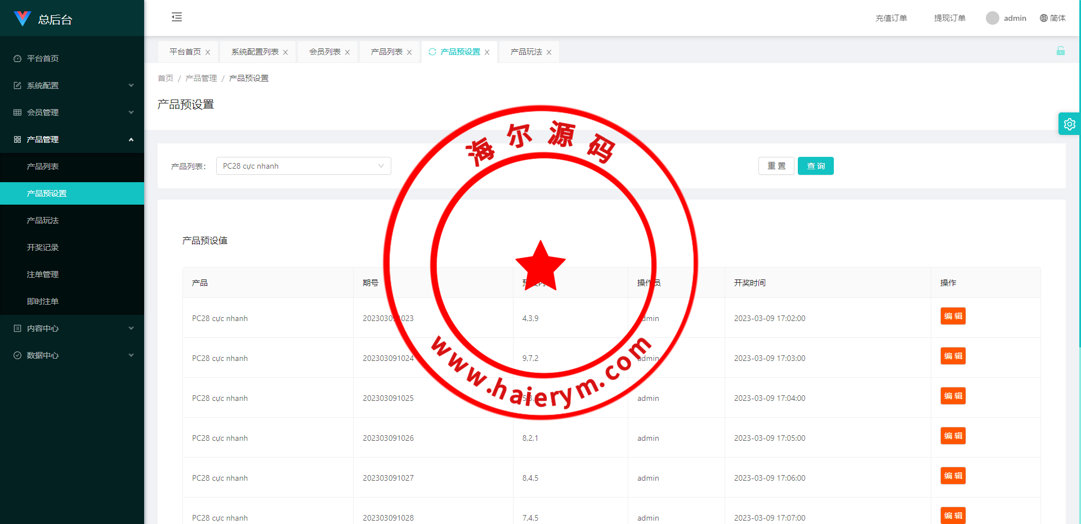
Task: Collapse the 产品管理 sidebar menu
Action: pyautogui.click(x=72, y=139)
